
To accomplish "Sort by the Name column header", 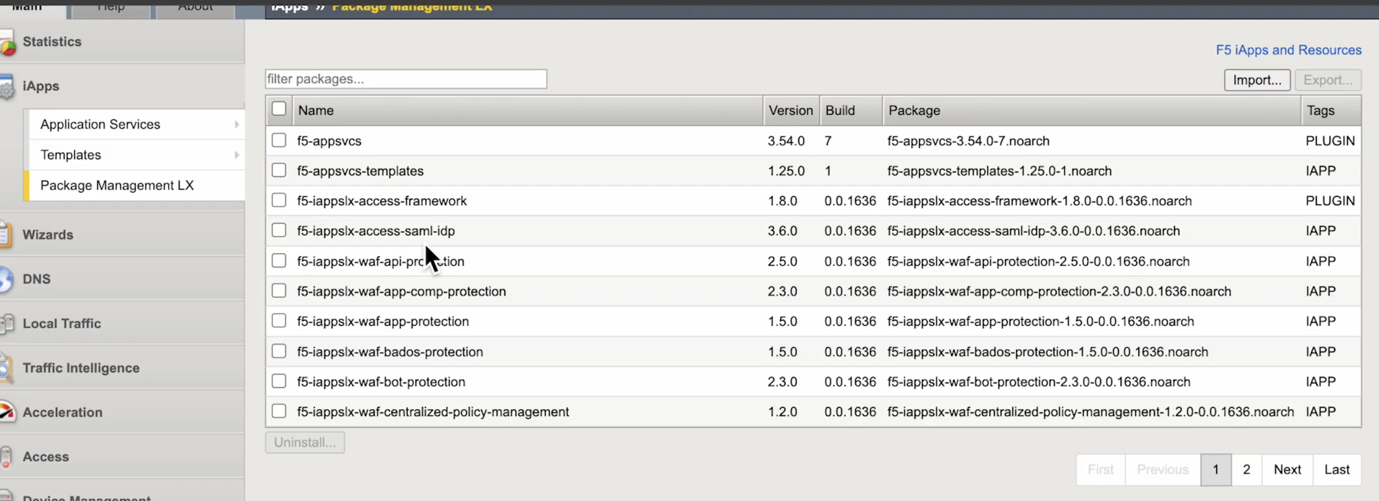I will pyautogui.click(x=527, y=110).
